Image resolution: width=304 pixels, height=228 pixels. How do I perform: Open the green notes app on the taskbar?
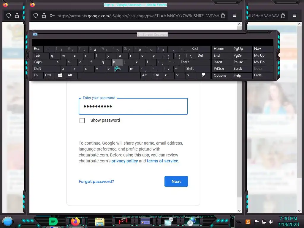click(x=53, y=221)
